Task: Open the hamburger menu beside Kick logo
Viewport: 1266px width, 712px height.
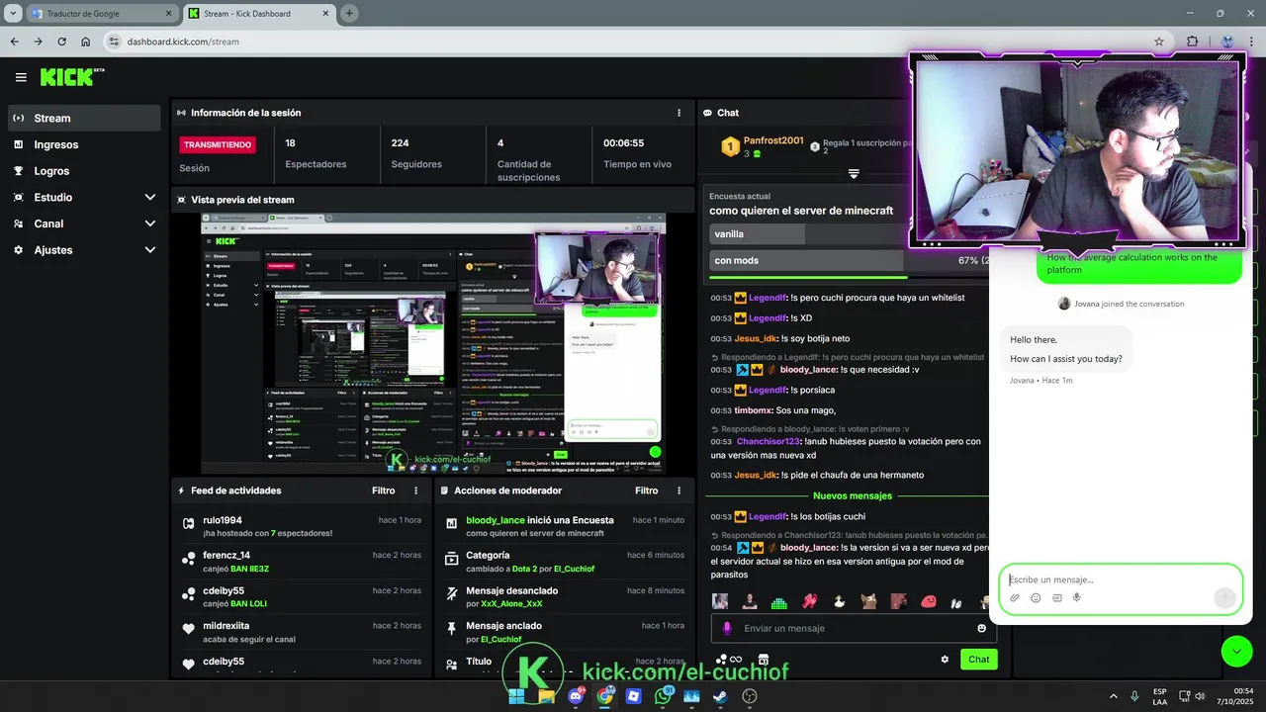Action: click(21, 77)
